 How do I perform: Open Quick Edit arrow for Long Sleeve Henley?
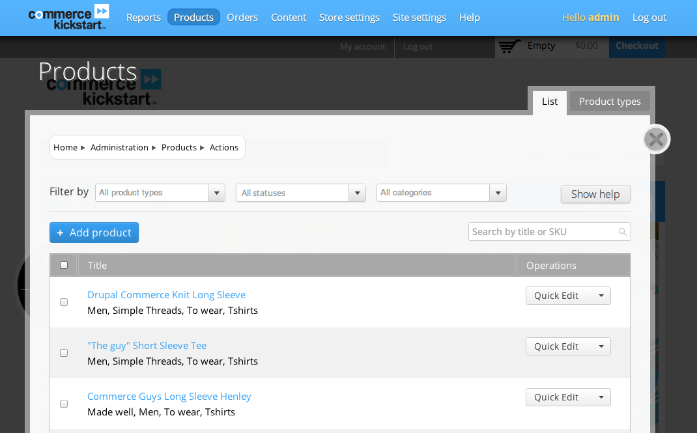coord(601,397)
